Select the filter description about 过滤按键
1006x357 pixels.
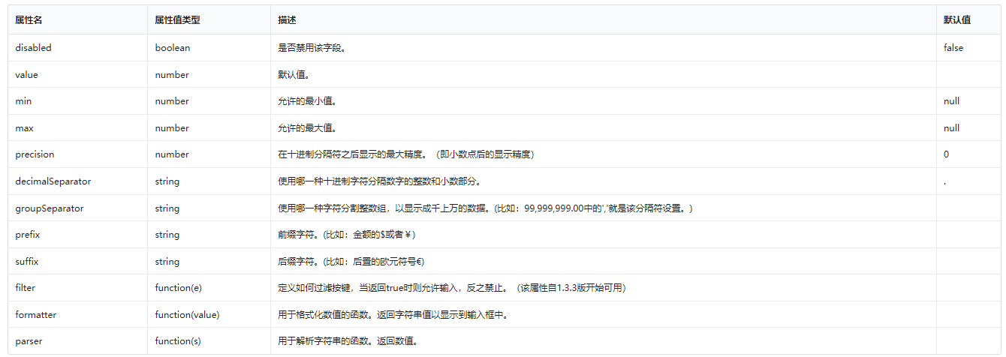[x=452, y=287]
